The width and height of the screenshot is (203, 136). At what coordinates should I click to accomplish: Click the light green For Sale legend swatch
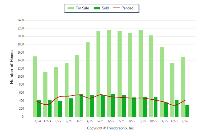(71, 8)
